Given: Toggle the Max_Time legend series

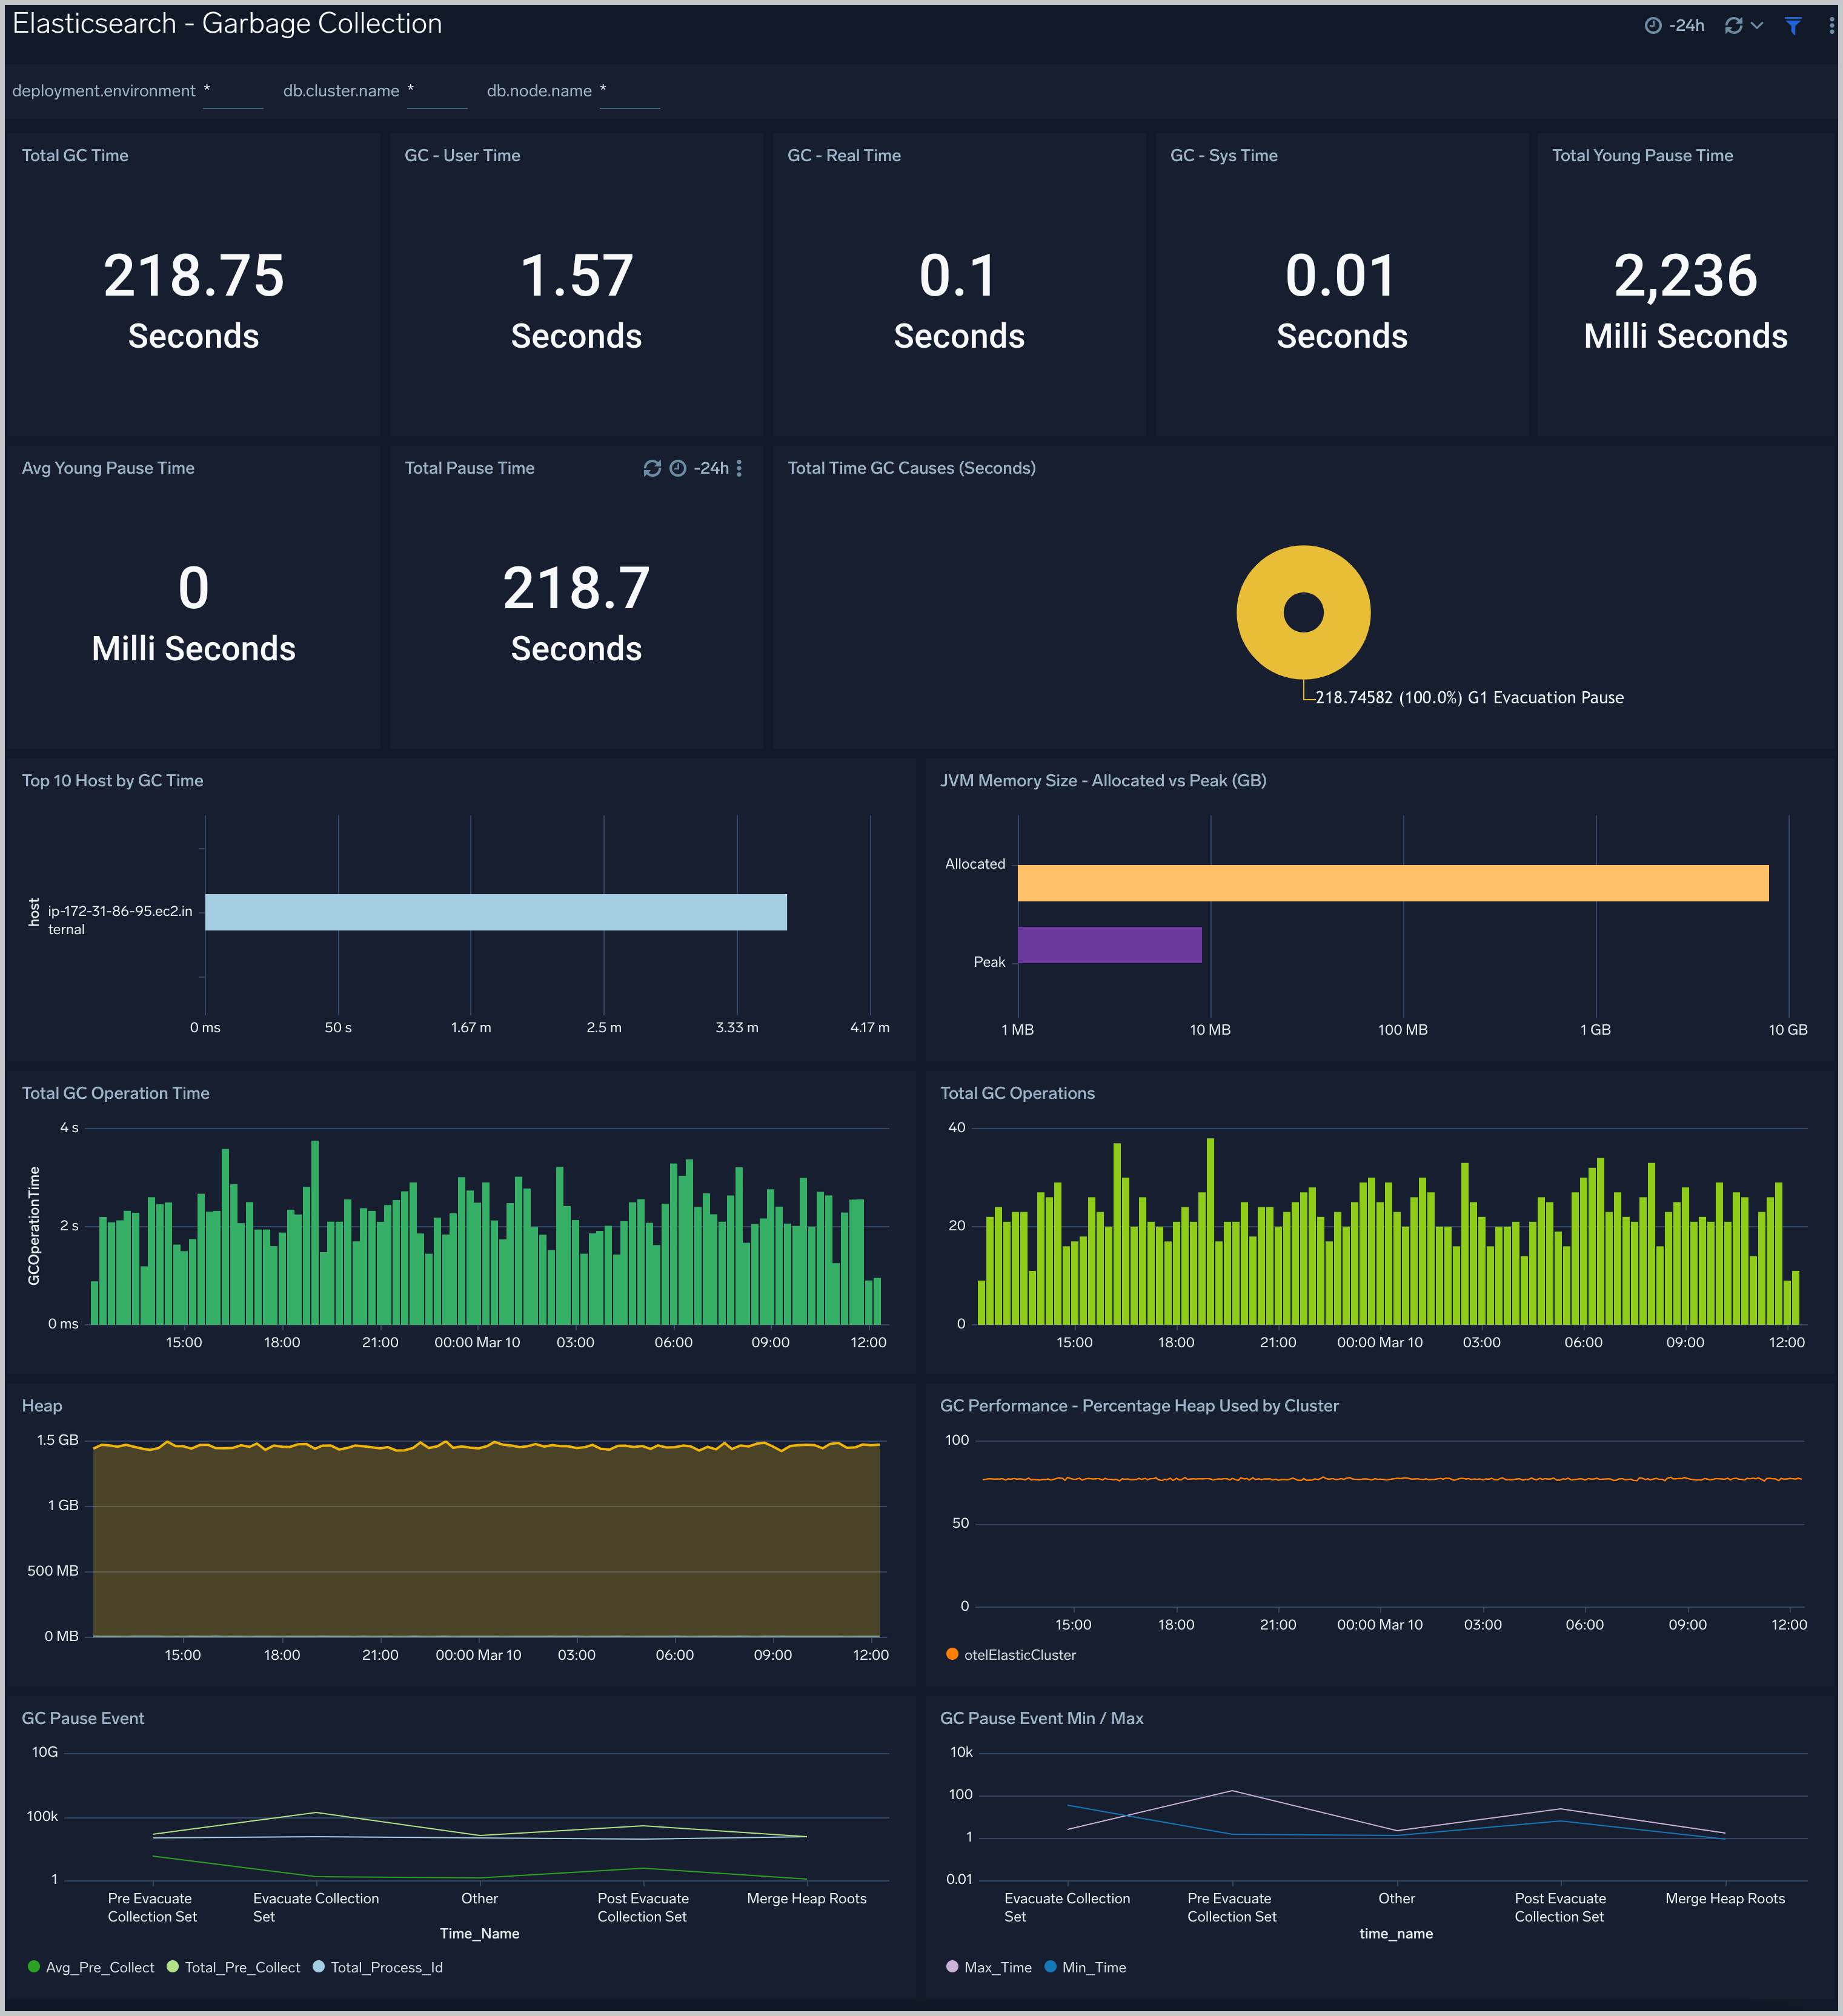Looking at the screenshot, I should 989,1967.
